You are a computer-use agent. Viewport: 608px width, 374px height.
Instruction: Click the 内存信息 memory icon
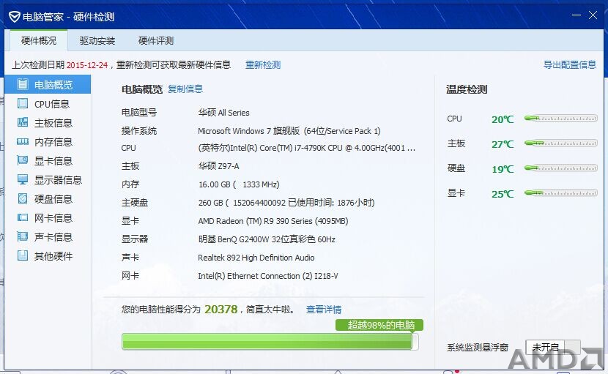click(x=23, y=142)
